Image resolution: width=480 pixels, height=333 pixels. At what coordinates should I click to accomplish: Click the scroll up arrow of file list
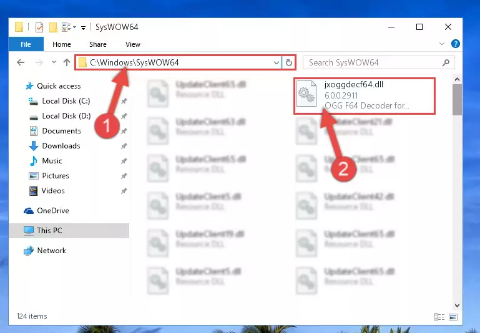[457, 79]
